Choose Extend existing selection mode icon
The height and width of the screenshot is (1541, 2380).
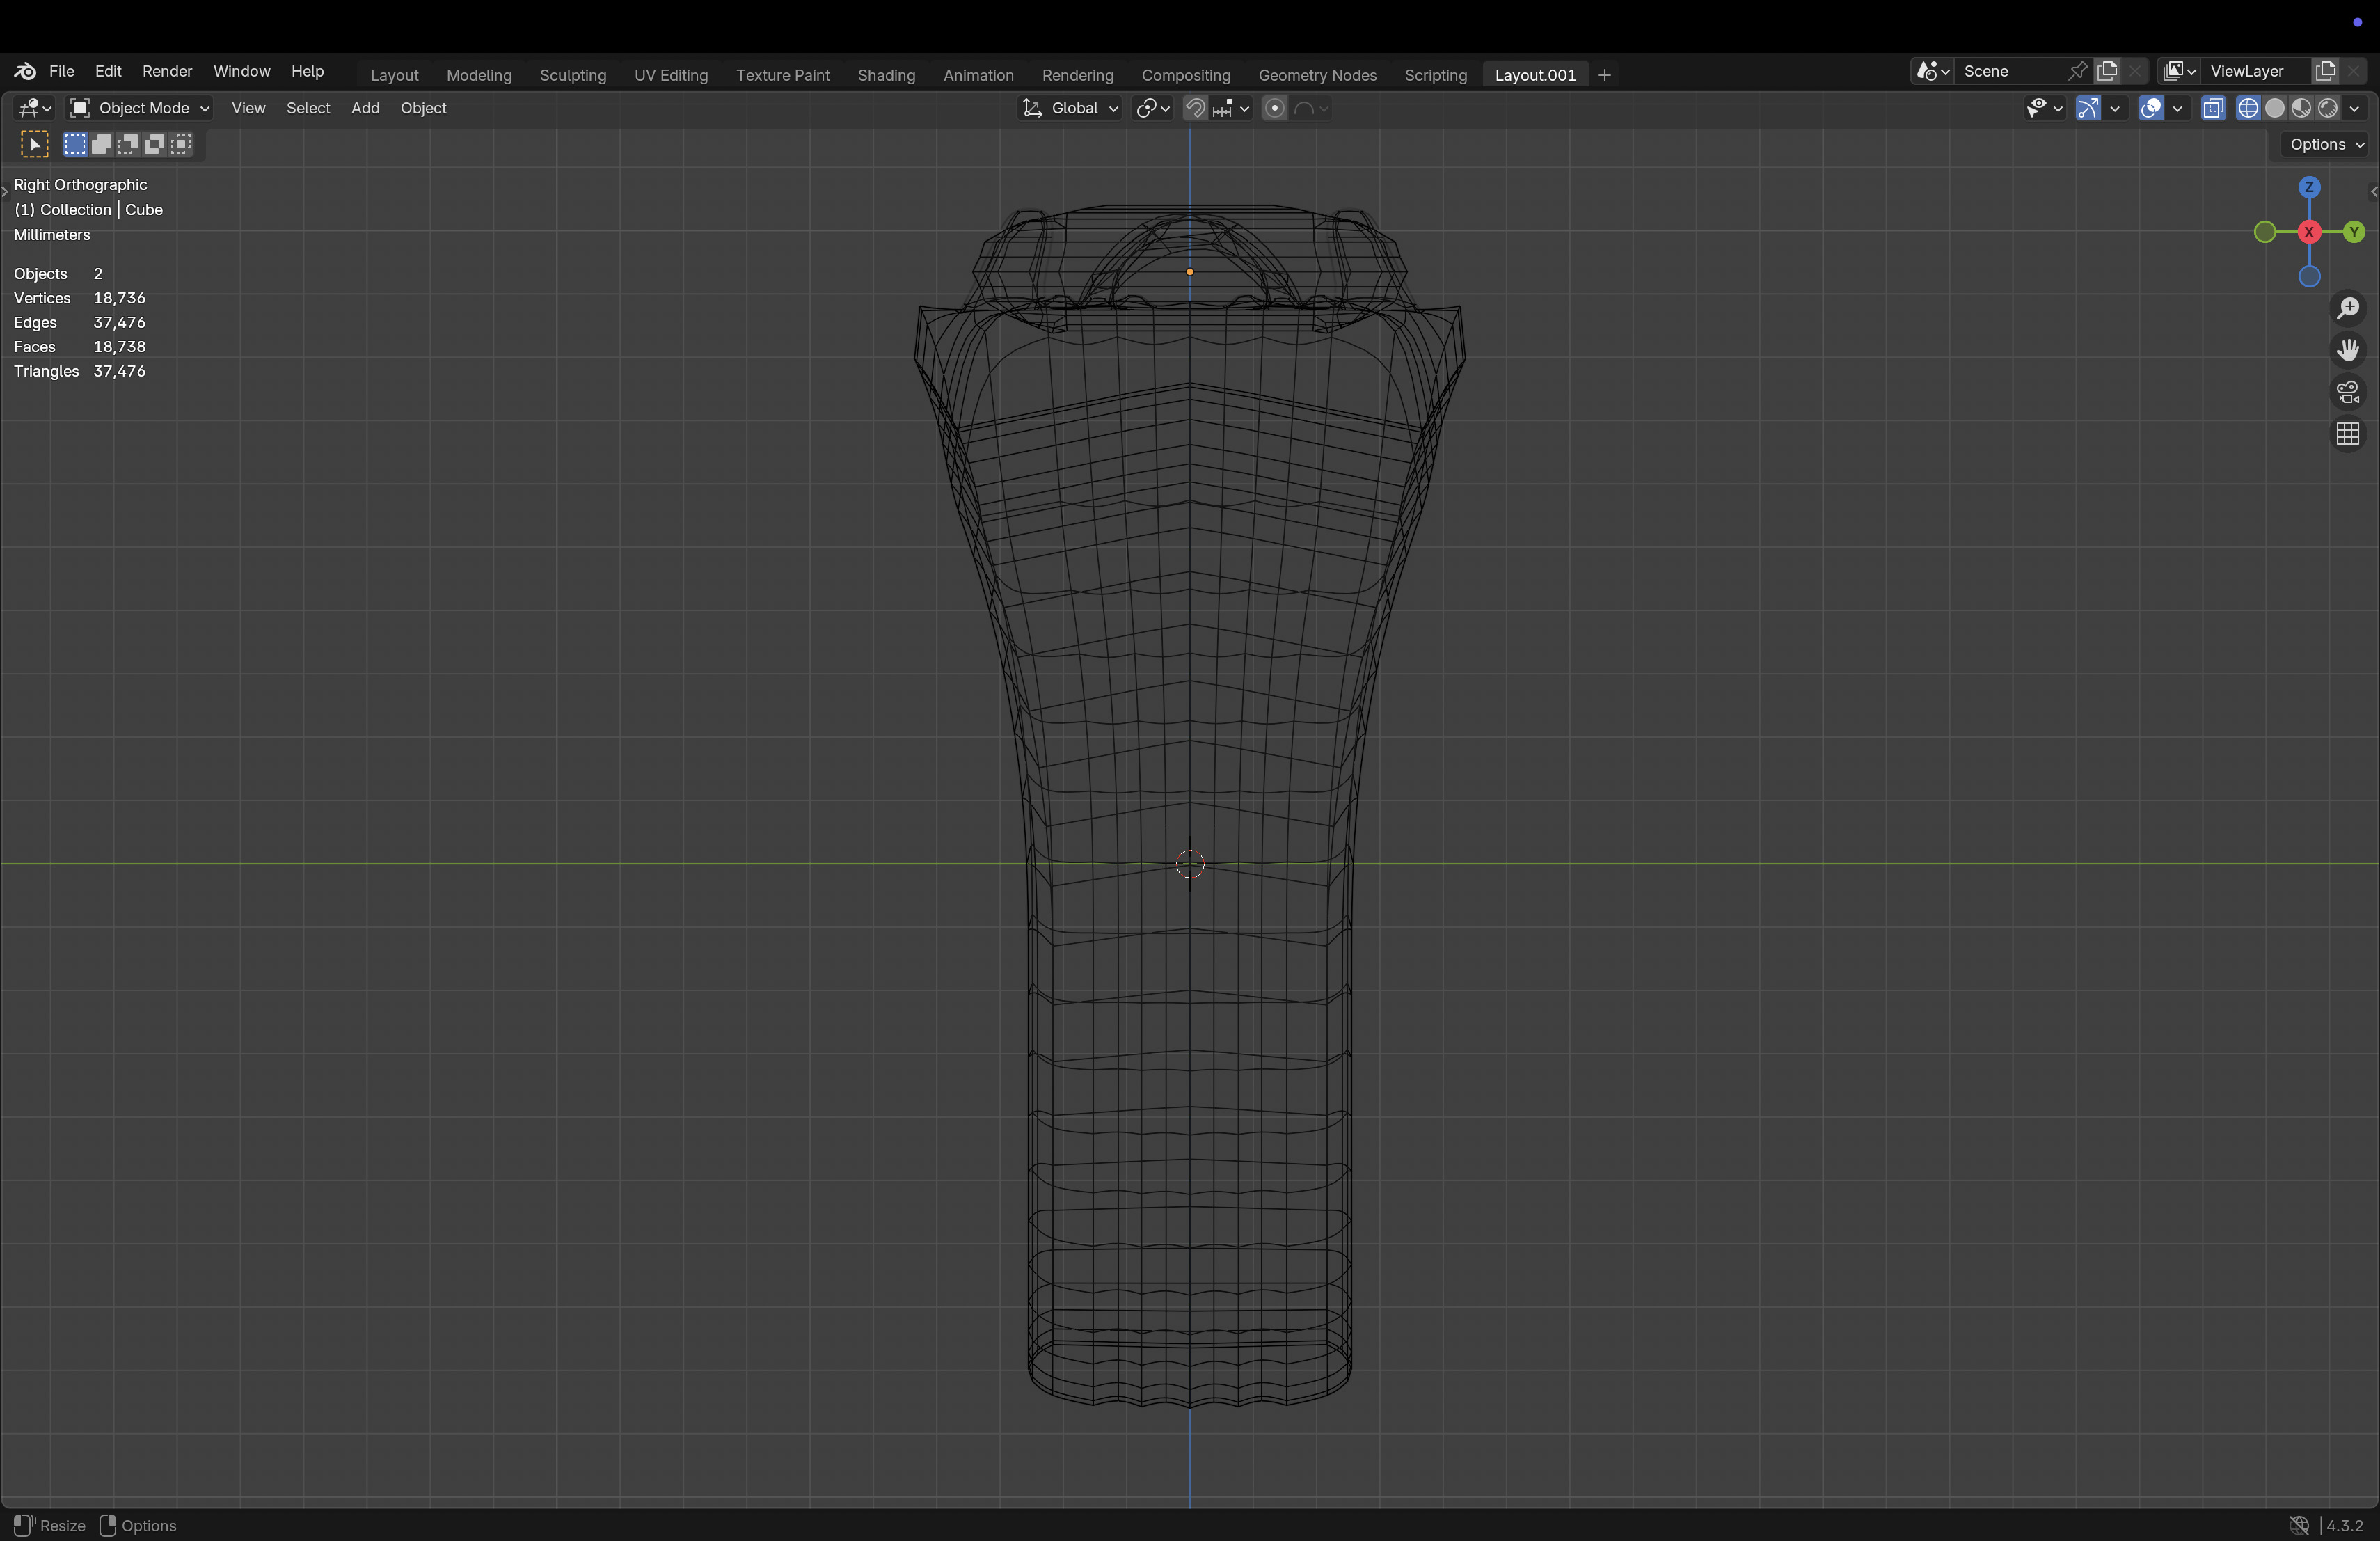pyautogui.click(x=101, y=144)
